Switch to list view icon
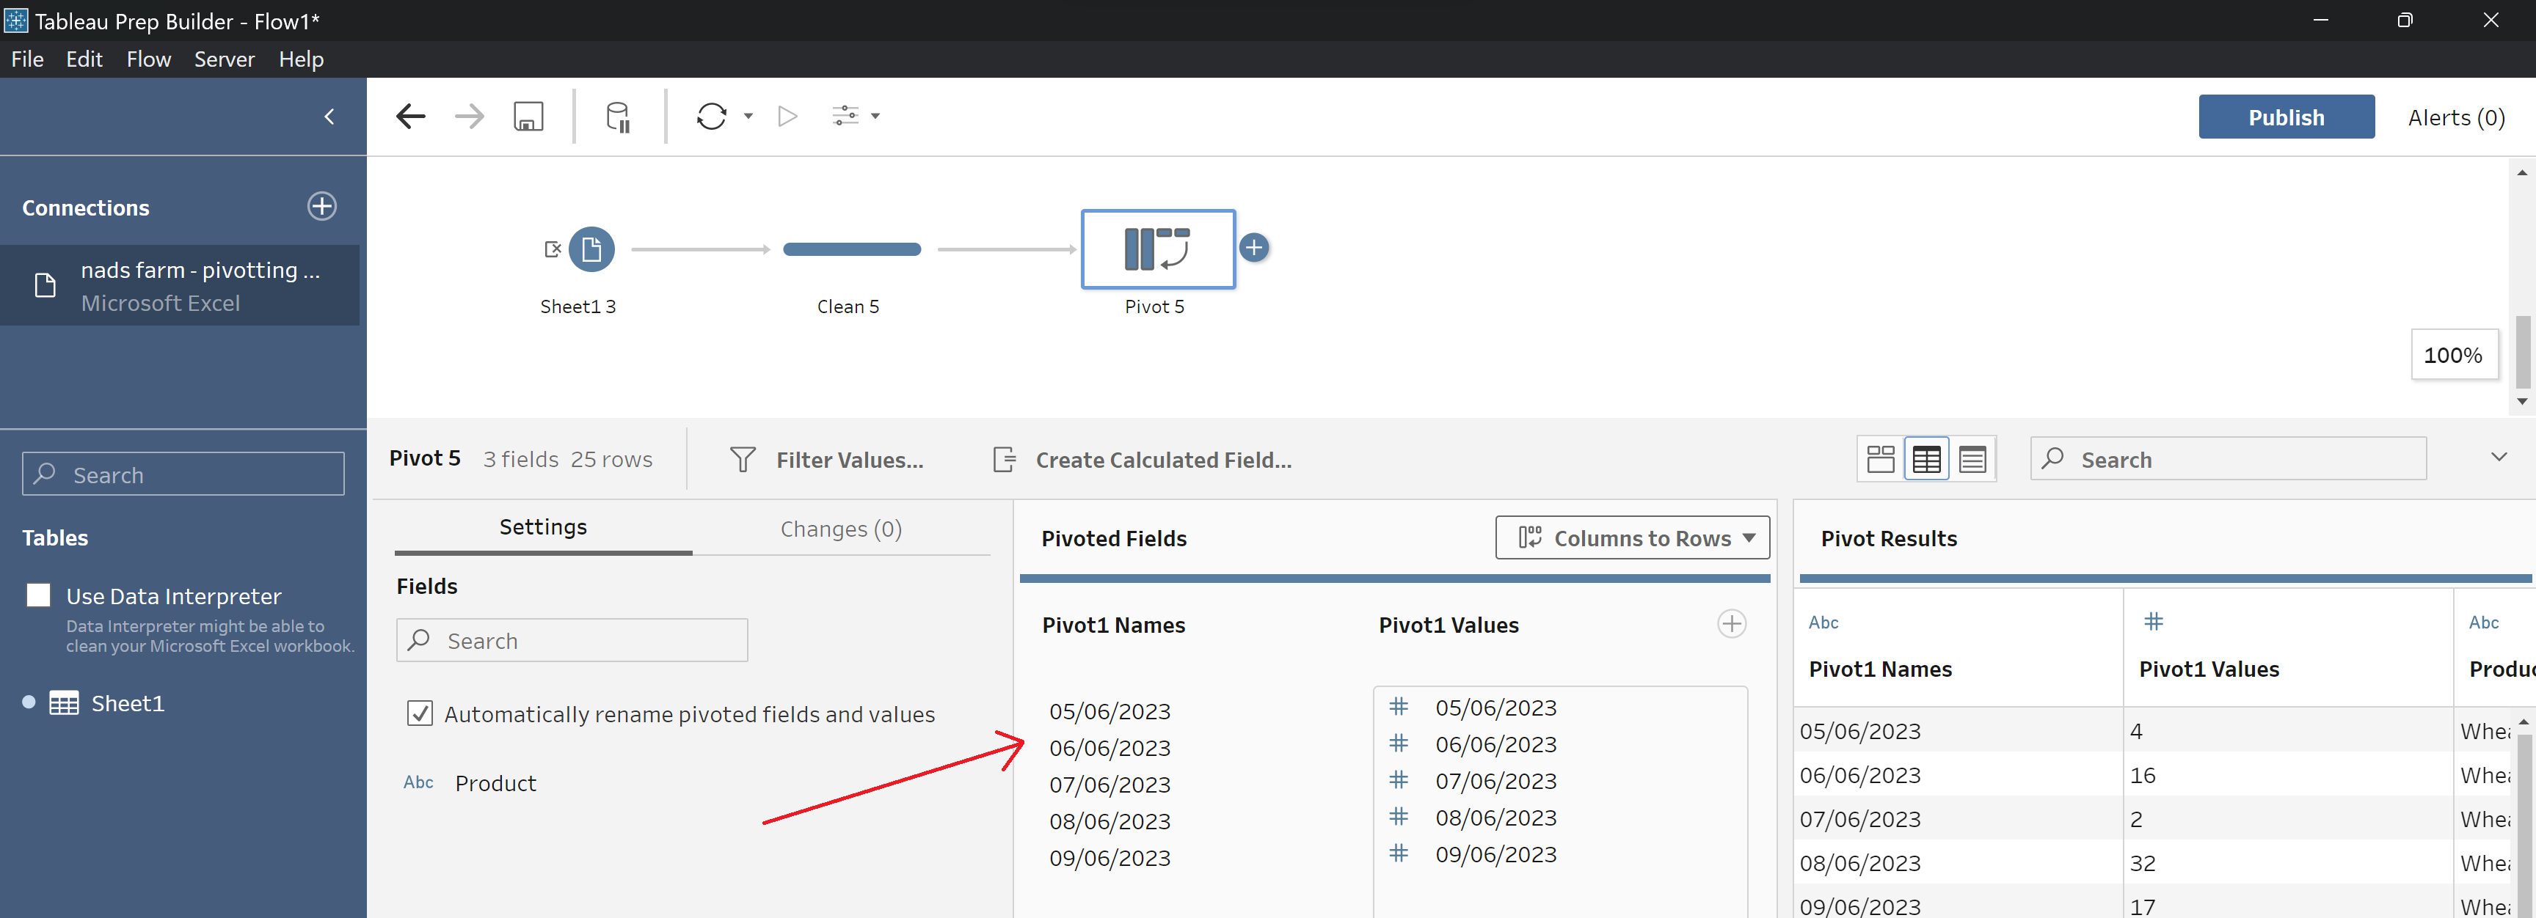The image size is (2536, 918). pyautogui.click(x=1972, y=460)
